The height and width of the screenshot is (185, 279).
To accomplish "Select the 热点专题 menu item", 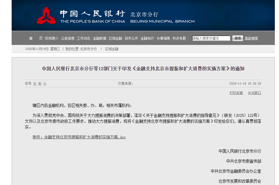I will [x=179, y=38].
